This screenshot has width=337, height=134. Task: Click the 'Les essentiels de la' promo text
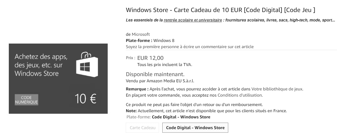pos(144,20)
